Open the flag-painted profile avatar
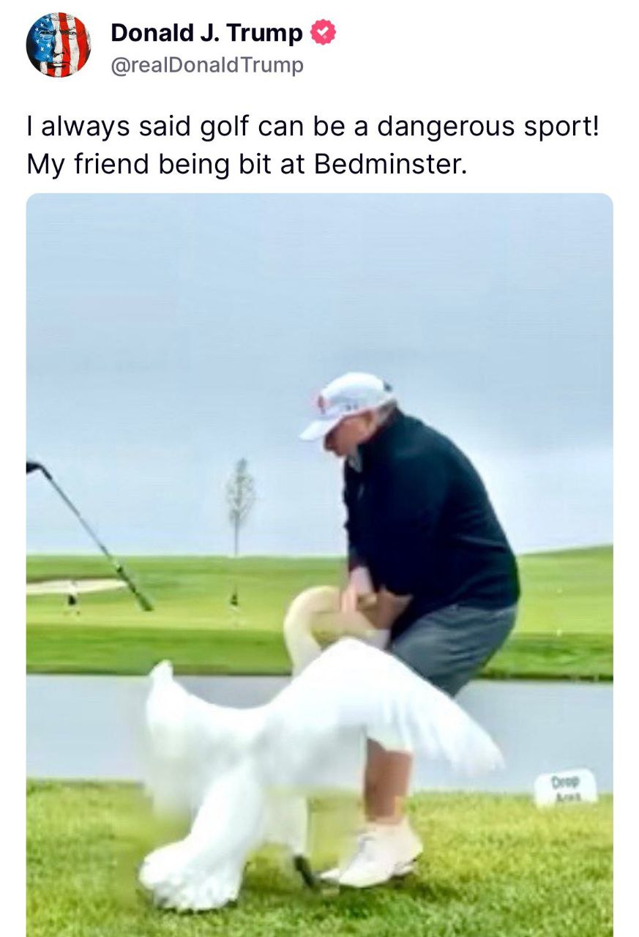This screenshot has width=639, height=937. (59, 45)
